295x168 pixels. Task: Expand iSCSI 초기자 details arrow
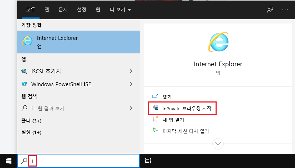pyautogui.click(x=131, y=71)
